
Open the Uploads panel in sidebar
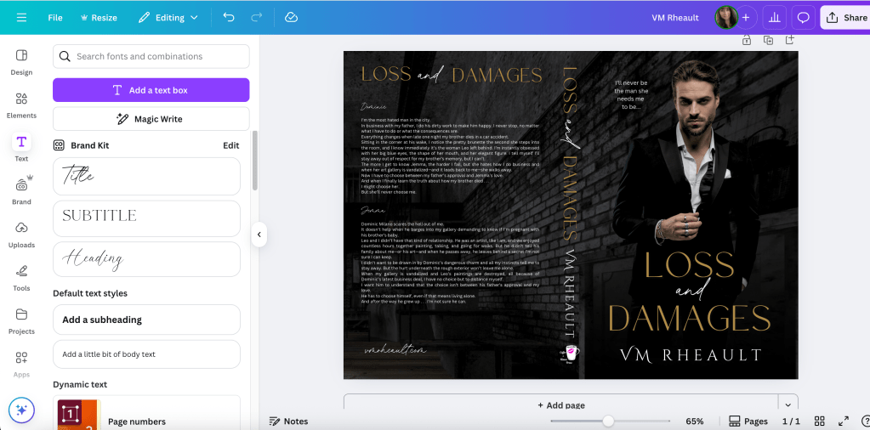[21, 235]
